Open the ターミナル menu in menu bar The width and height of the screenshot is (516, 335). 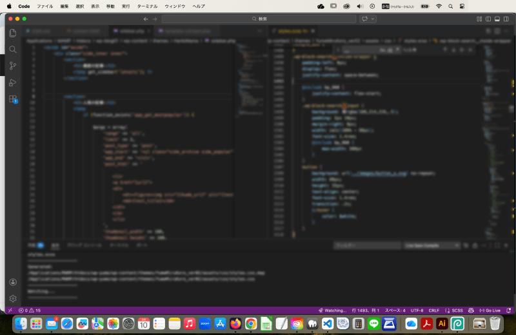pos(147,6)
